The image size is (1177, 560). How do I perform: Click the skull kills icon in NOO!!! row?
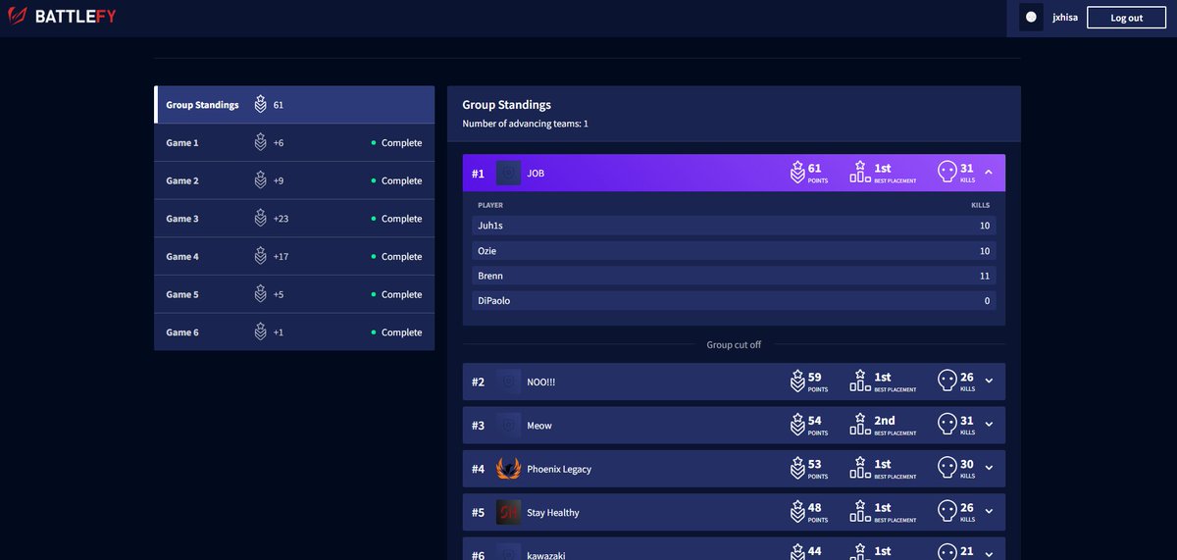(947, 382)
